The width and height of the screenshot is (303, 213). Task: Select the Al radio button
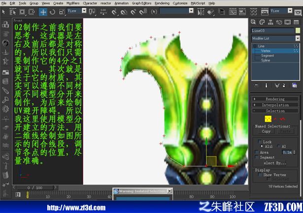click(279, 146)
